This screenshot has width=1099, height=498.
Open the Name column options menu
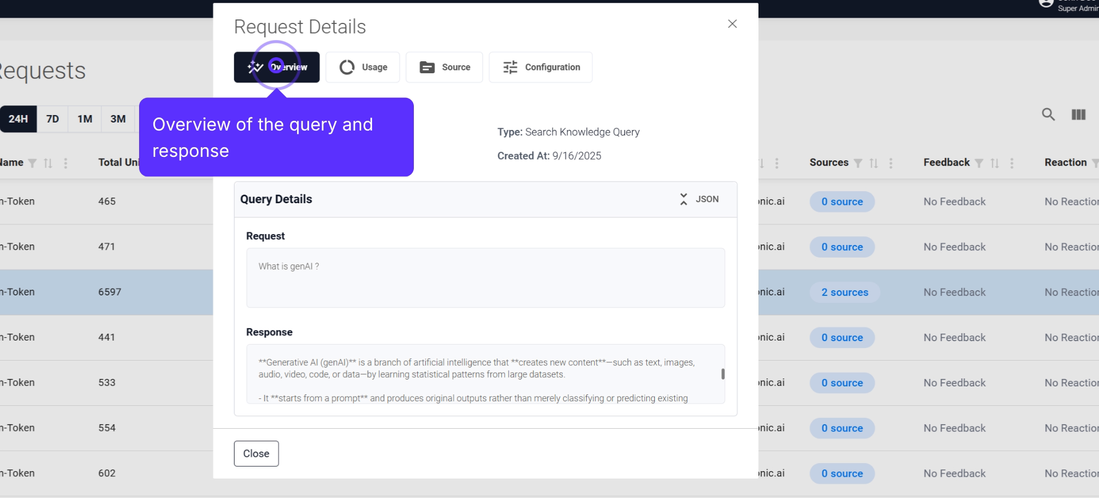click(x=66, y=163)
